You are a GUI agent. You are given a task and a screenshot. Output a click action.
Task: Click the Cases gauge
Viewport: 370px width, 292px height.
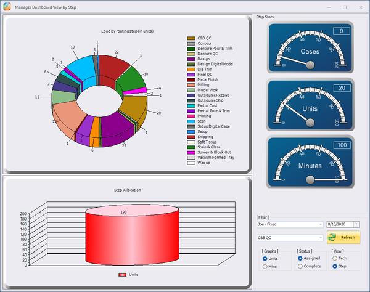[x=310, y=47]
